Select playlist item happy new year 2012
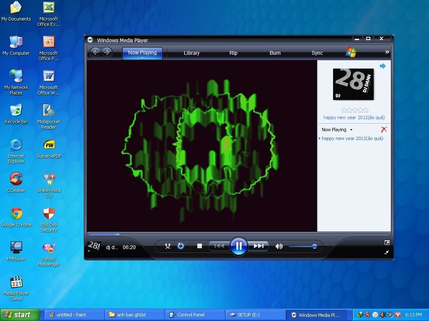The width and height of the screenshot is (429, 321). [x=352, y=138]
